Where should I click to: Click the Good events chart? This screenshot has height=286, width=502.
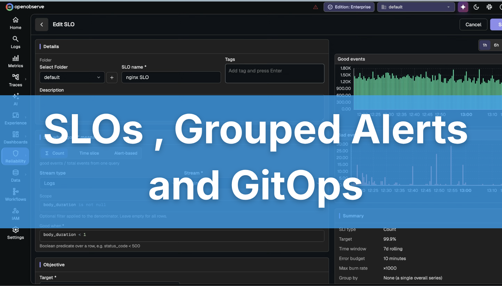(428, 89)
